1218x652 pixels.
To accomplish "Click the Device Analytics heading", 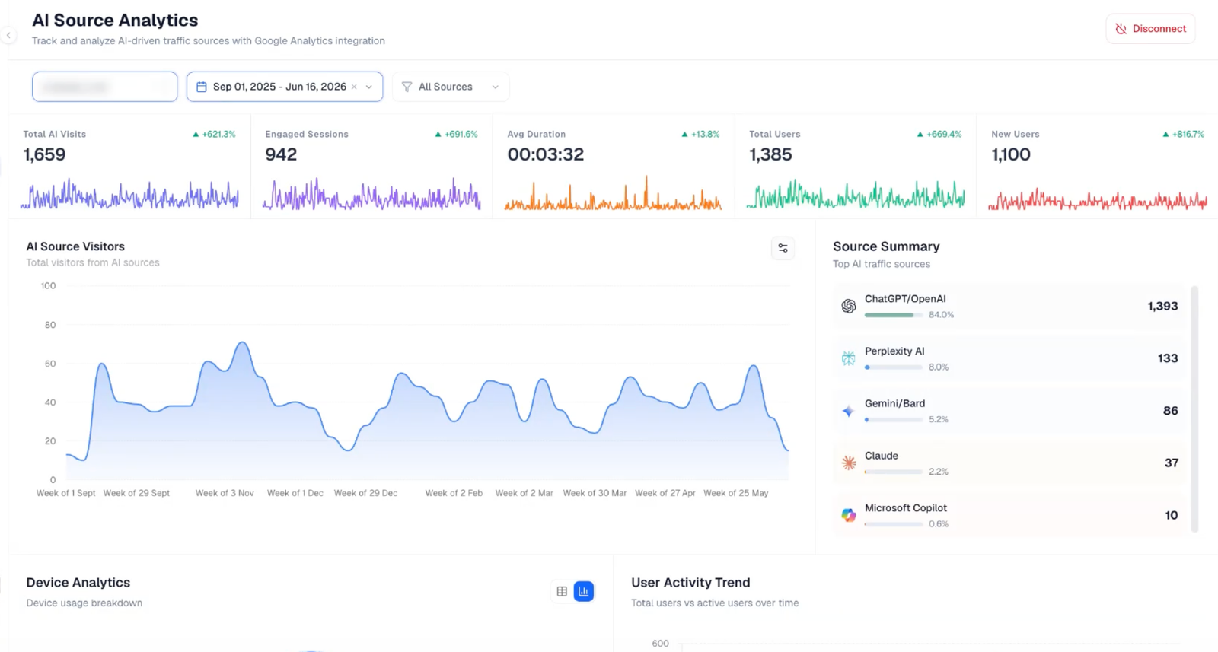I will (x=78, y=583).
